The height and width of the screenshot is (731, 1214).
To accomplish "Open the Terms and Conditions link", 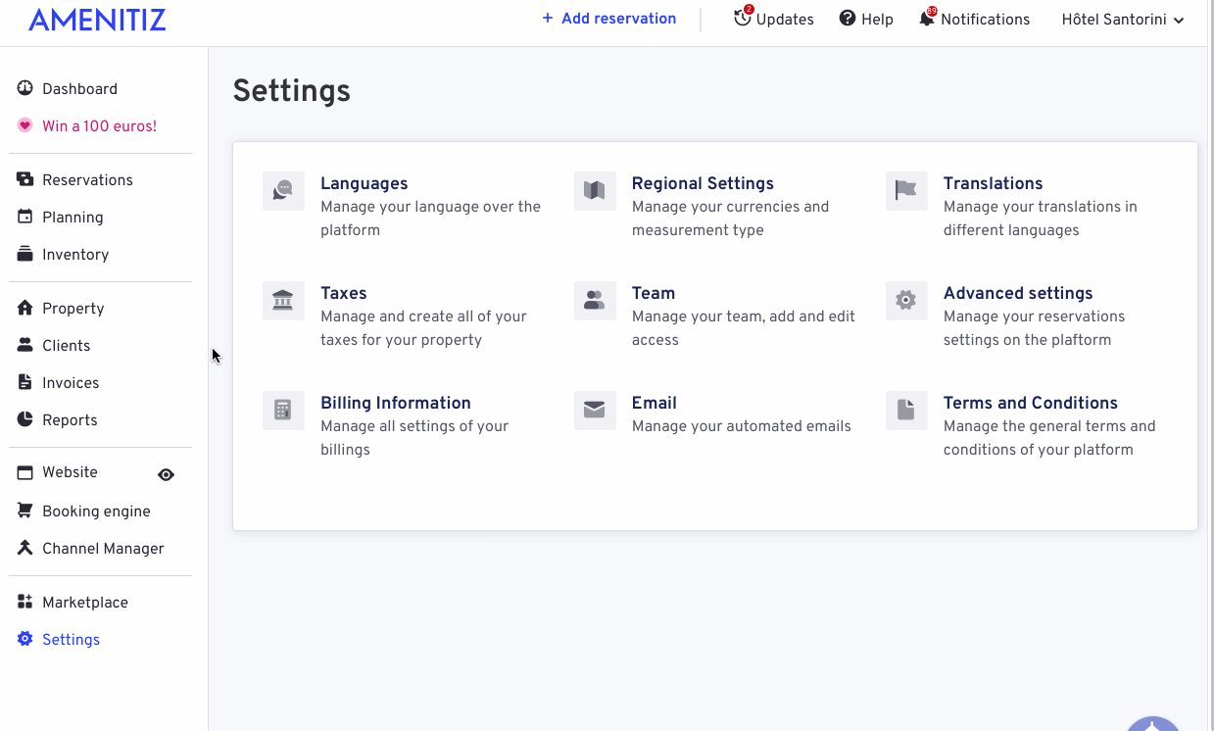I will click(1031, 403).
